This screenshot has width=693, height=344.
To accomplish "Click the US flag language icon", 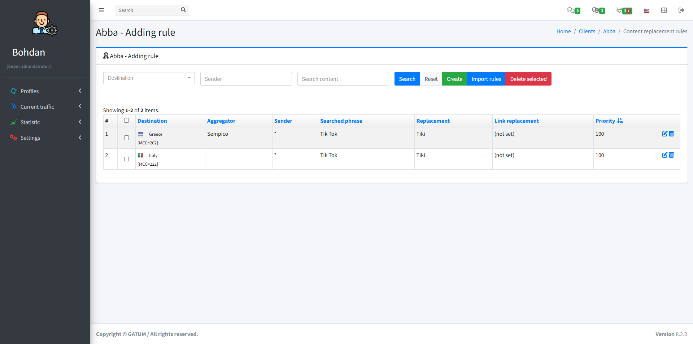I will point(646,10).
